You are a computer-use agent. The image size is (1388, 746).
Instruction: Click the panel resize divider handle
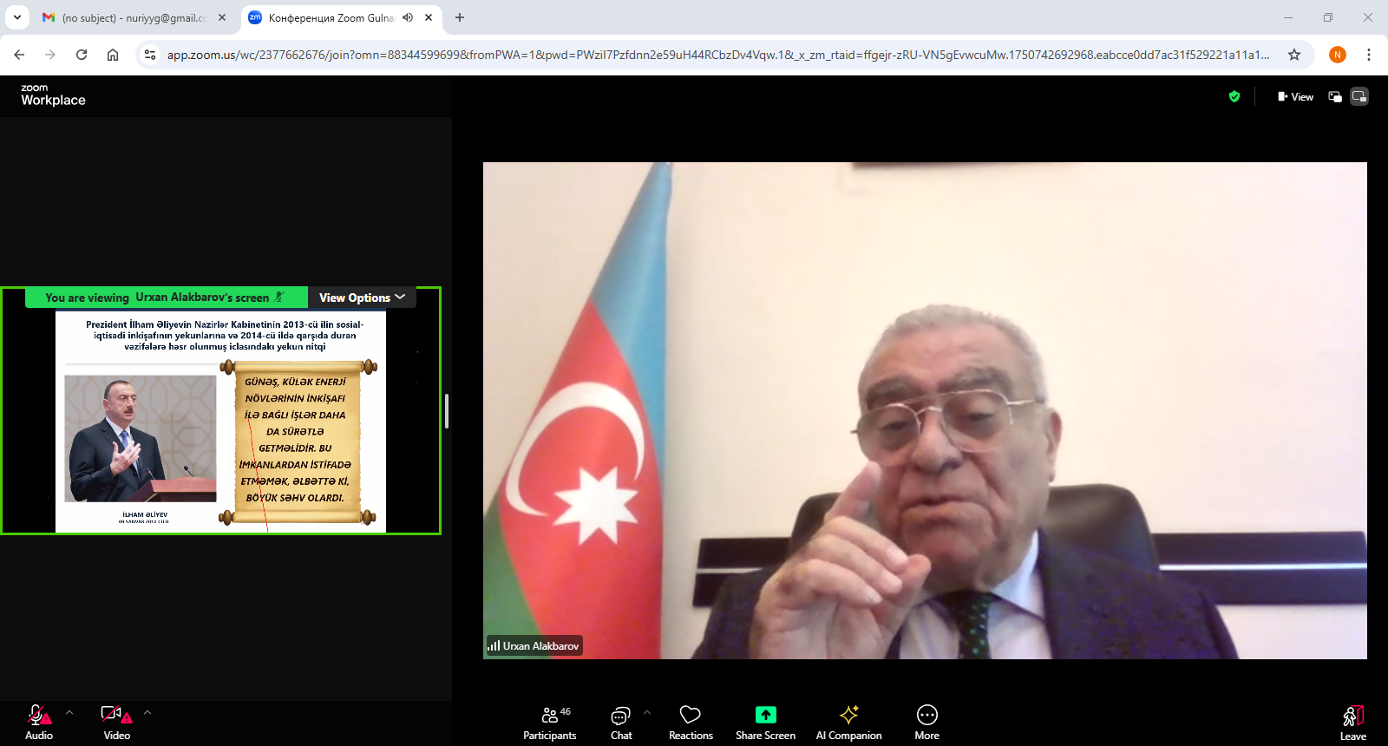(x=447, y=410)
